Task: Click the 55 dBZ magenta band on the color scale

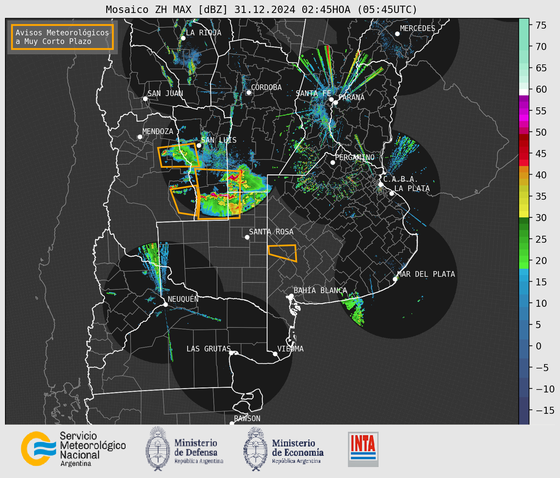Action: tap(524, 111)
